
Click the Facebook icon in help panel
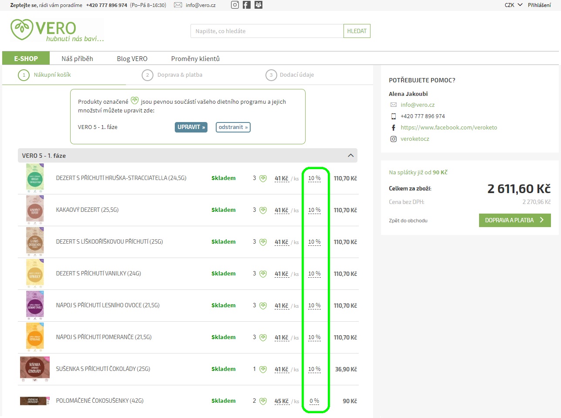(x=394, y=128)
